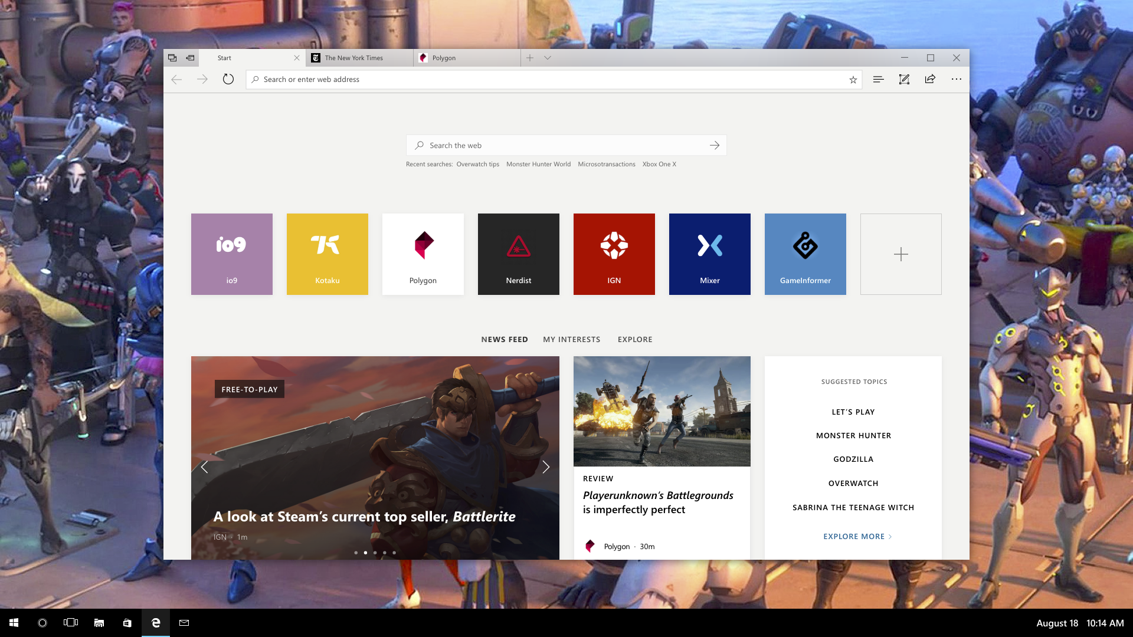Set these tabs aside icon

click(x=190, y=58)
